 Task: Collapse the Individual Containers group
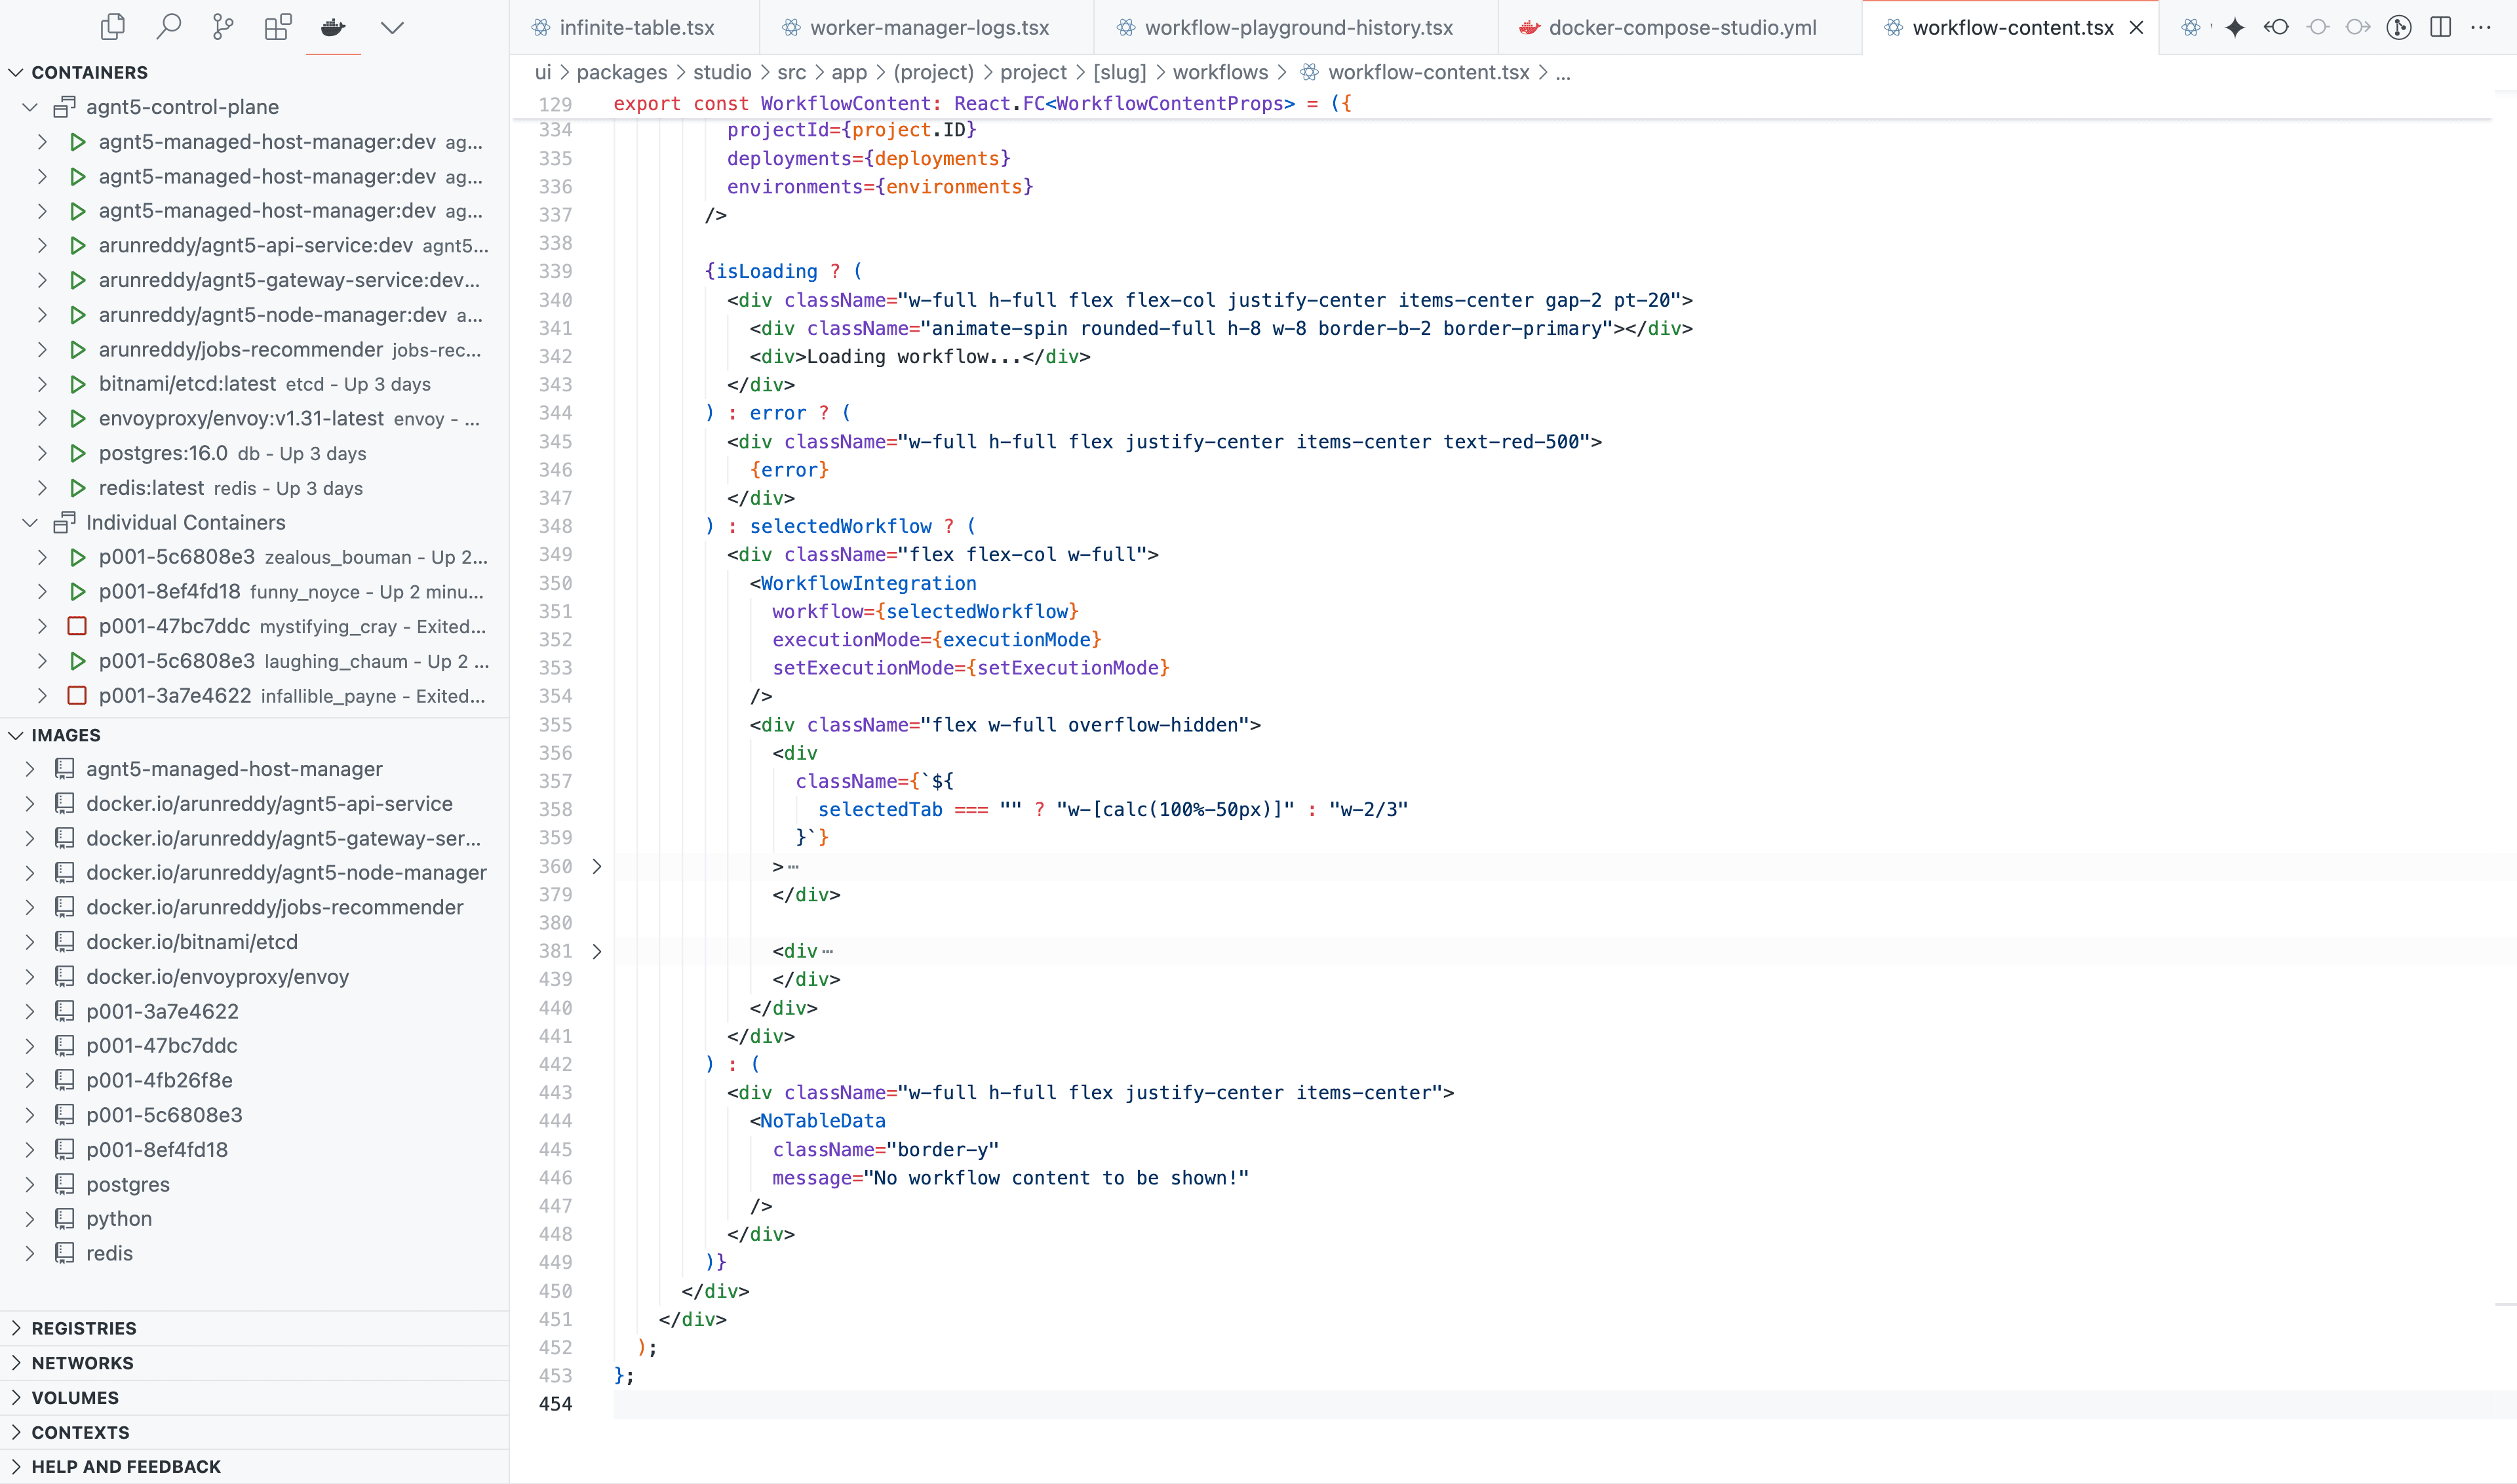[30, 522]
